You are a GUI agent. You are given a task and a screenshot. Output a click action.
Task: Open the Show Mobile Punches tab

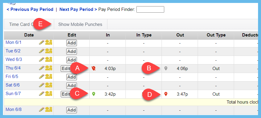pyautogui.click(x=80, y=24)
